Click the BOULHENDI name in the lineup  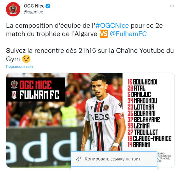tap(145, 82)
